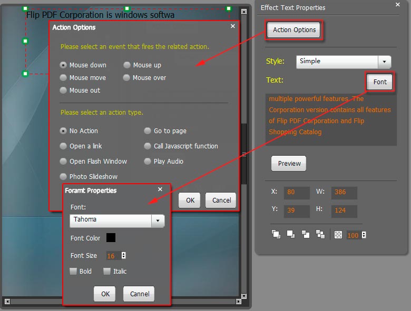Screen dimensions: 411x311
Task: Adjust the Font Size stepper arrows
Action: [x=124, y=256]
